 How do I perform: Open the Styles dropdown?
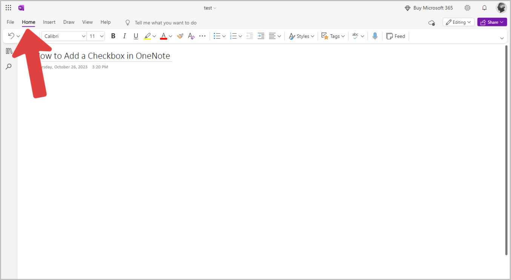302,36
